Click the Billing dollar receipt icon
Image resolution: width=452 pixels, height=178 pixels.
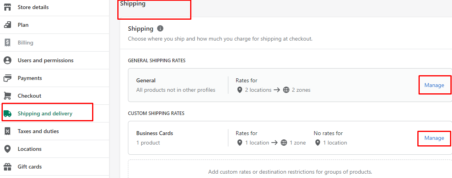point(7,43)
